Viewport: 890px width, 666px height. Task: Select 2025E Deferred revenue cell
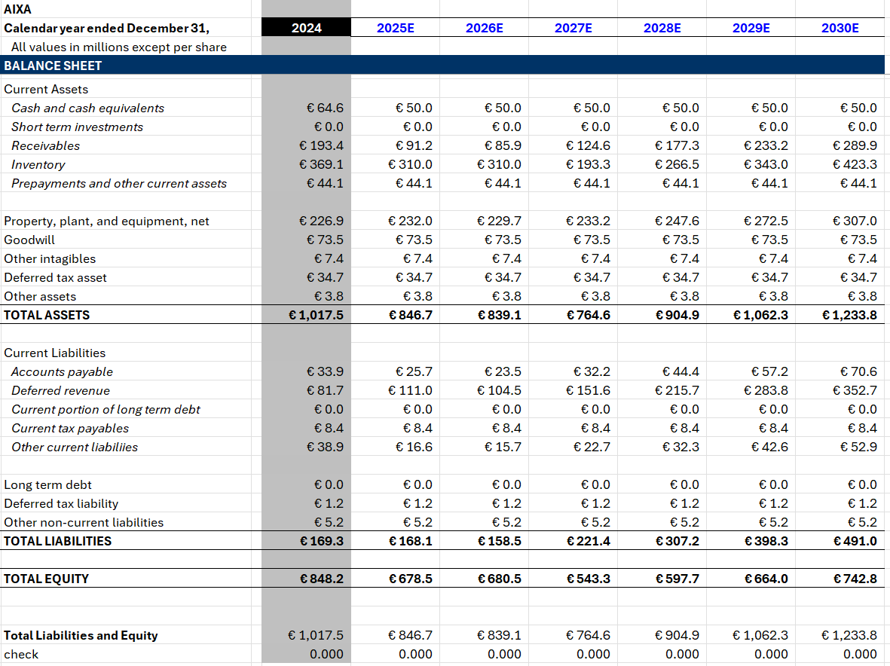click(x=411, y=390)
